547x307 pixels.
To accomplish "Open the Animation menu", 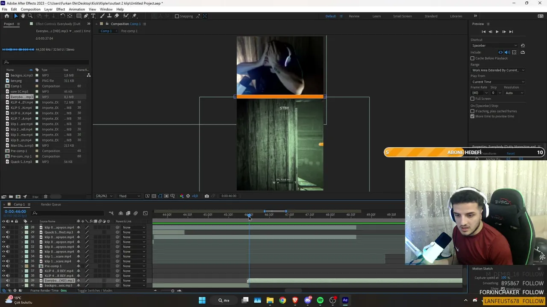I will (x=76, y=9).
